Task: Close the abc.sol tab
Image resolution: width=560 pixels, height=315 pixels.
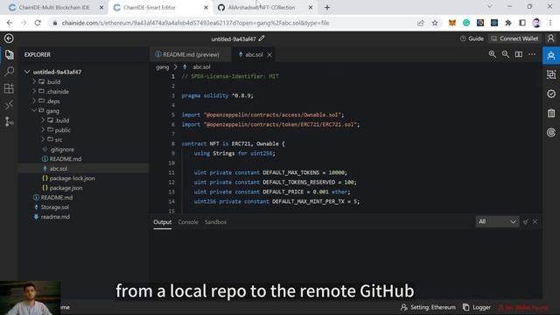Action: pyautogui.click(x=269, y=54)
